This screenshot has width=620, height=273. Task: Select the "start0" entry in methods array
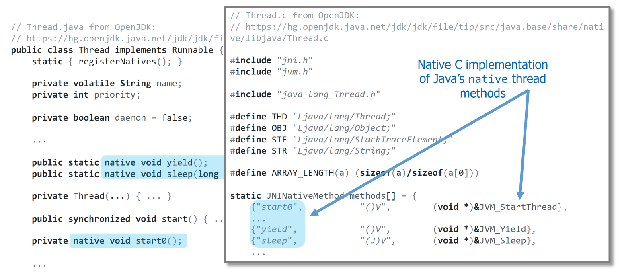[276, 207]
